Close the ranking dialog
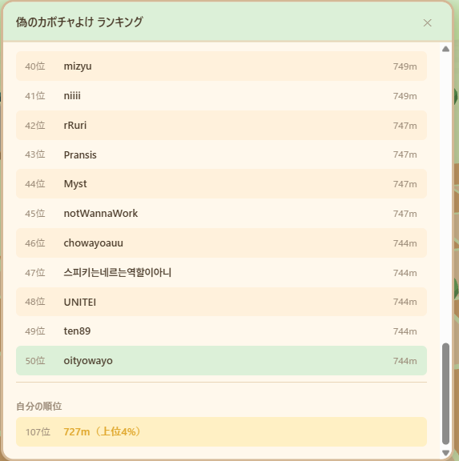Image resolution: width=459 pixels, height=461 pixels. 427,23
